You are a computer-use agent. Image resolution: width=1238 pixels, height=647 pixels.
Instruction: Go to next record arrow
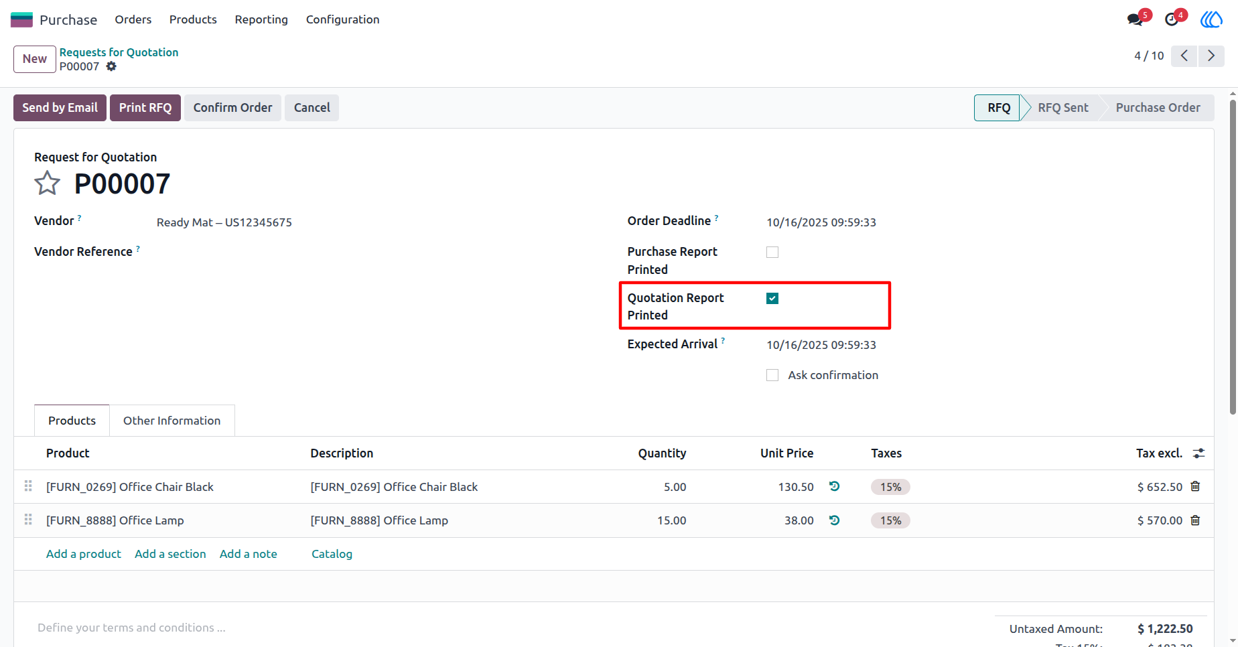pyautogui.click(x=1211, y=56)
